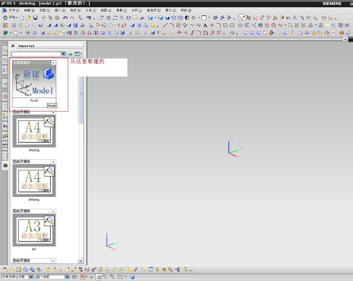Viewport: 353px width, 281px height.
Task: Open the selection filter dropdown (没有选择过滤器)
Action: 31,277
